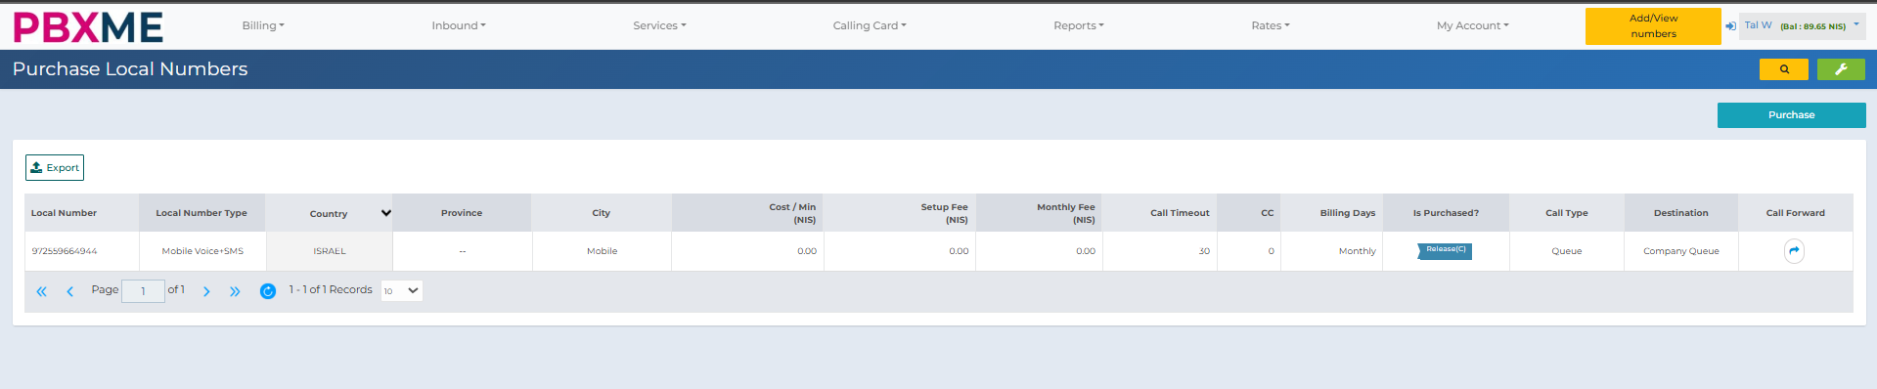1877x389 pixels.
Task: Click the page number input field
Action: coord(143,291)
